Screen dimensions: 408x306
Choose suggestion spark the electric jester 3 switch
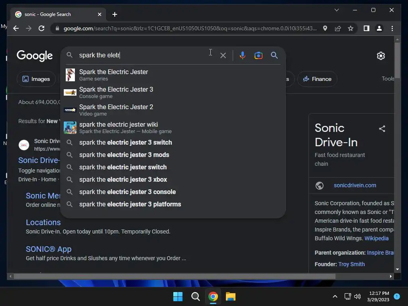pos(173,143)
